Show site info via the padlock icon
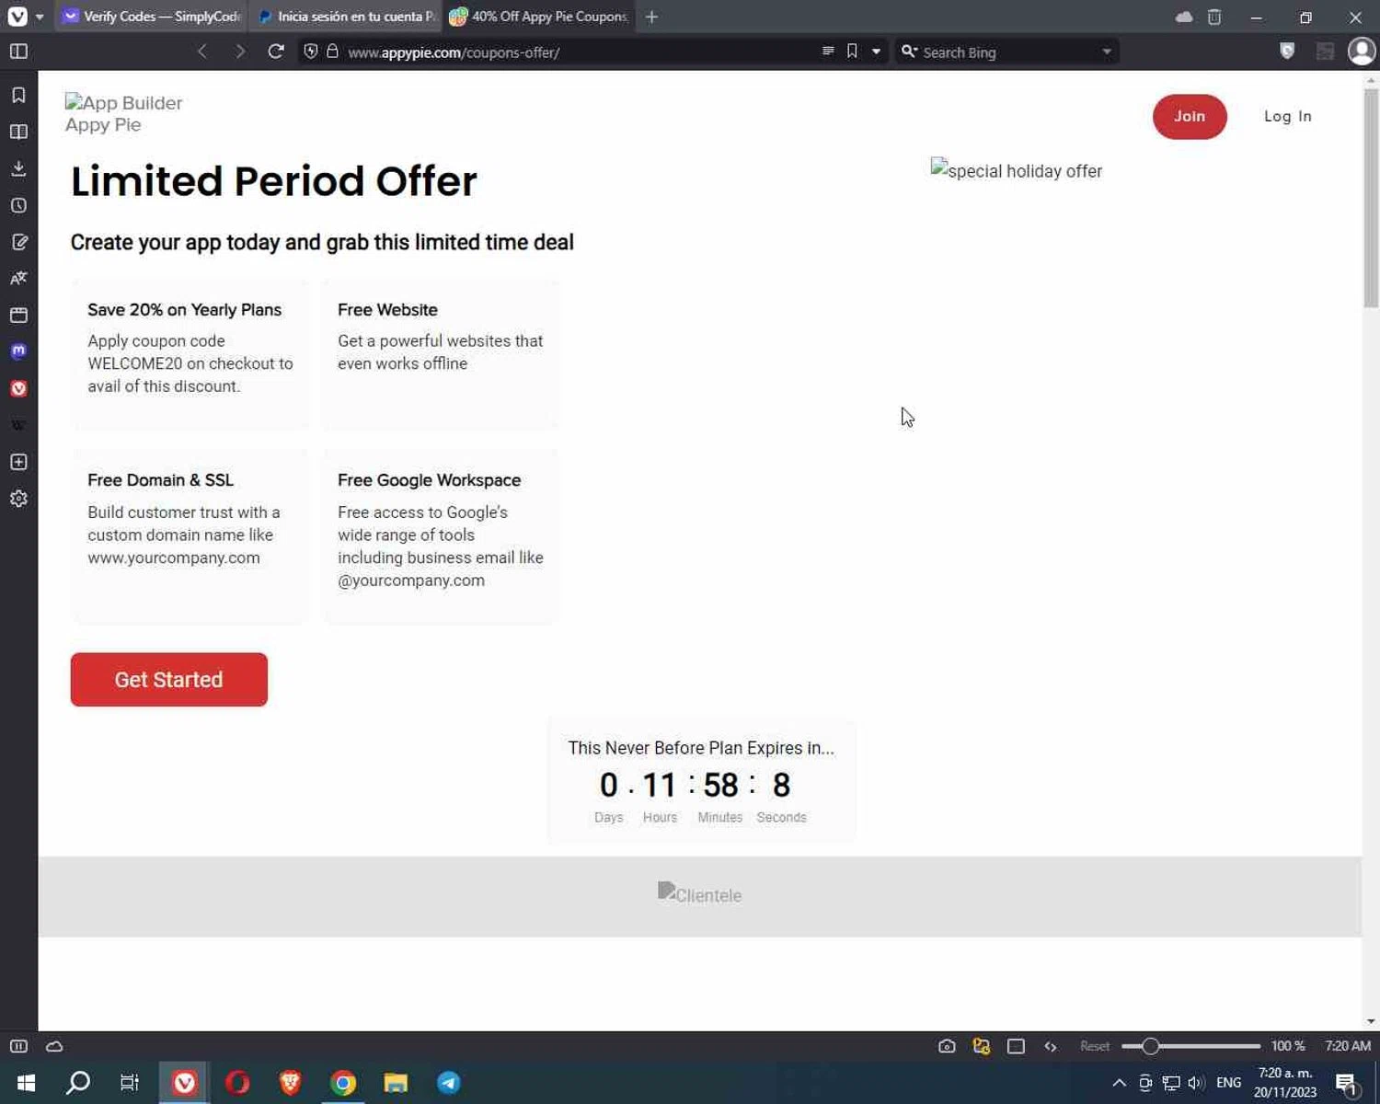Image resolution: width=1380 pixels, height=1104 pixels. [332, 52]
